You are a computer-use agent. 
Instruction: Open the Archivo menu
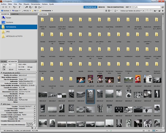point(4,4)
